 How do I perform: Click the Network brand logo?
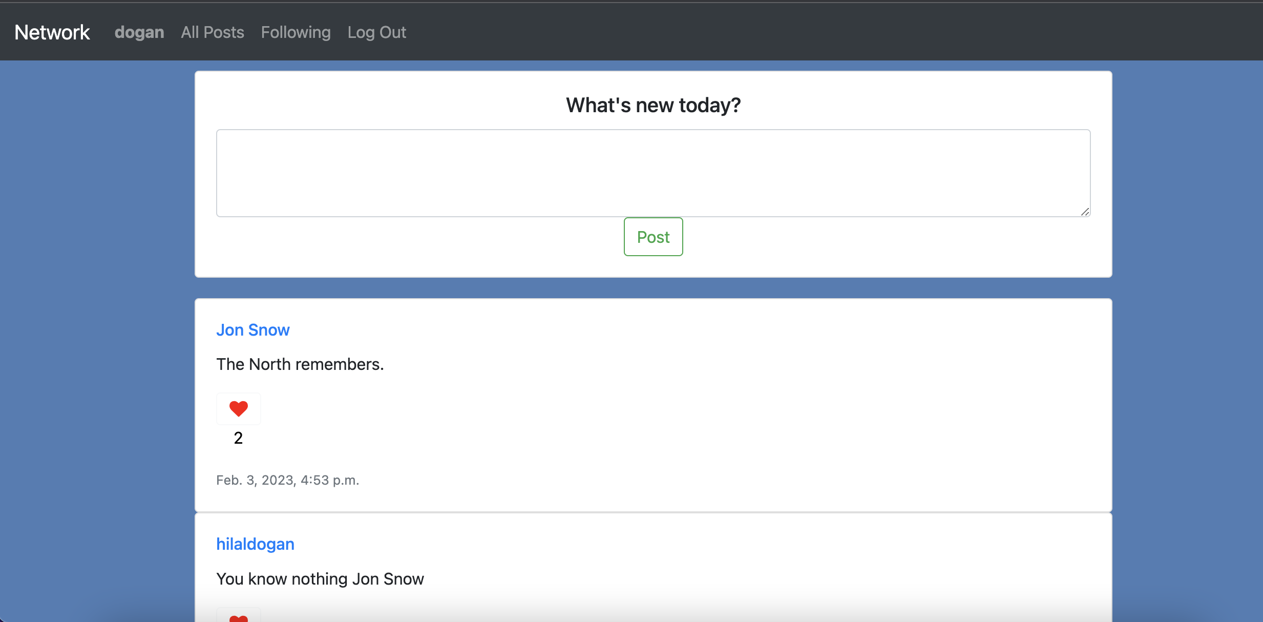point(52,32)
